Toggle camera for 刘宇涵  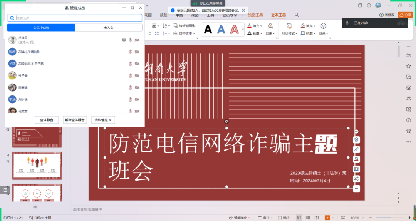137,100
